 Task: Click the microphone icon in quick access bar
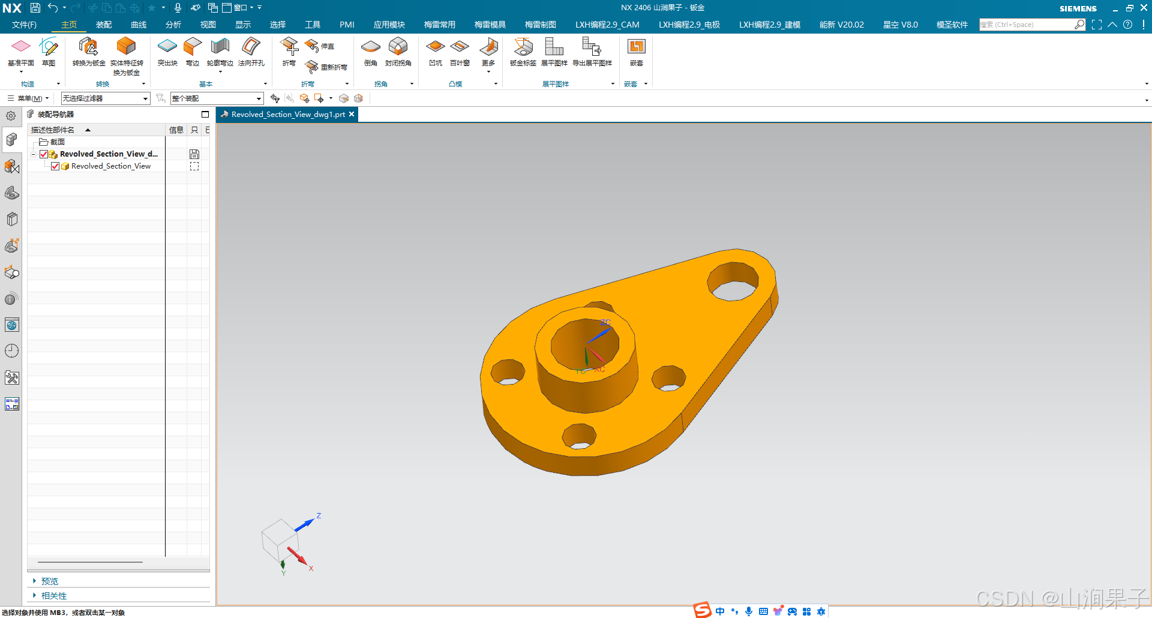(178, 8)
